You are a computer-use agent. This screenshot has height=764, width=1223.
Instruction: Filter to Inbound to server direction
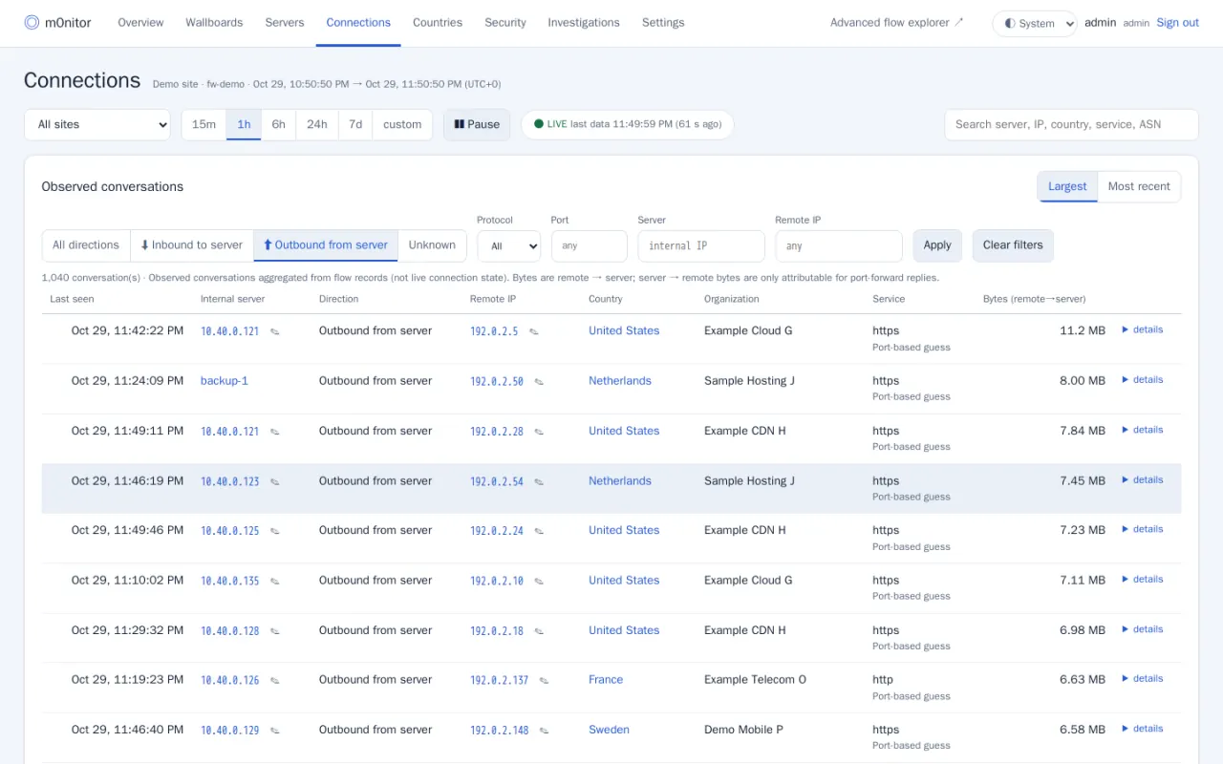[192, 245]
